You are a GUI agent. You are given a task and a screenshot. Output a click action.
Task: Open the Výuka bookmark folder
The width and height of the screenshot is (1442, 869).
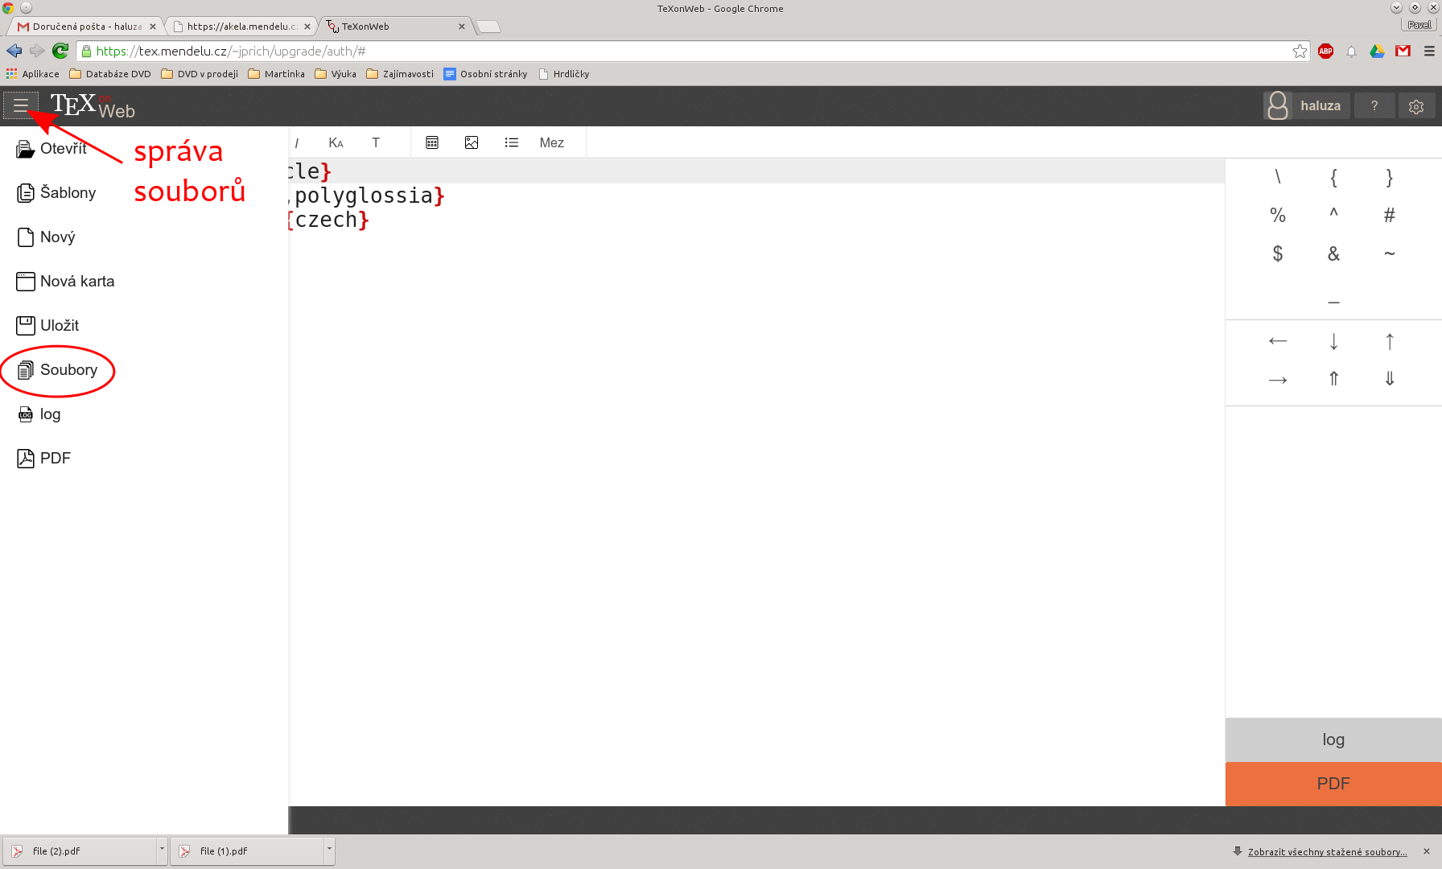(x=336, y=74)
